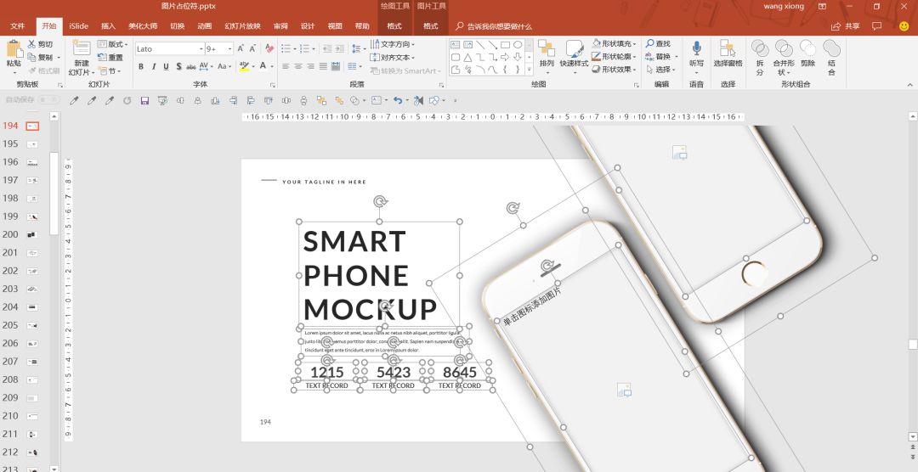
Task: Increase the font size
Action: coord(241,48)
